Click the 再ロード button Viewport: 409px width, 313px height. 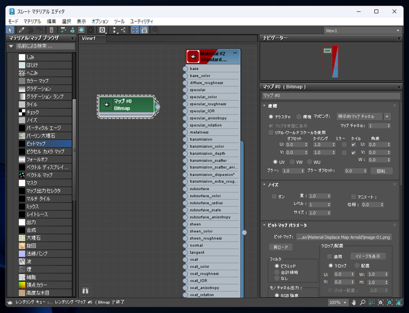coord(280,247)
